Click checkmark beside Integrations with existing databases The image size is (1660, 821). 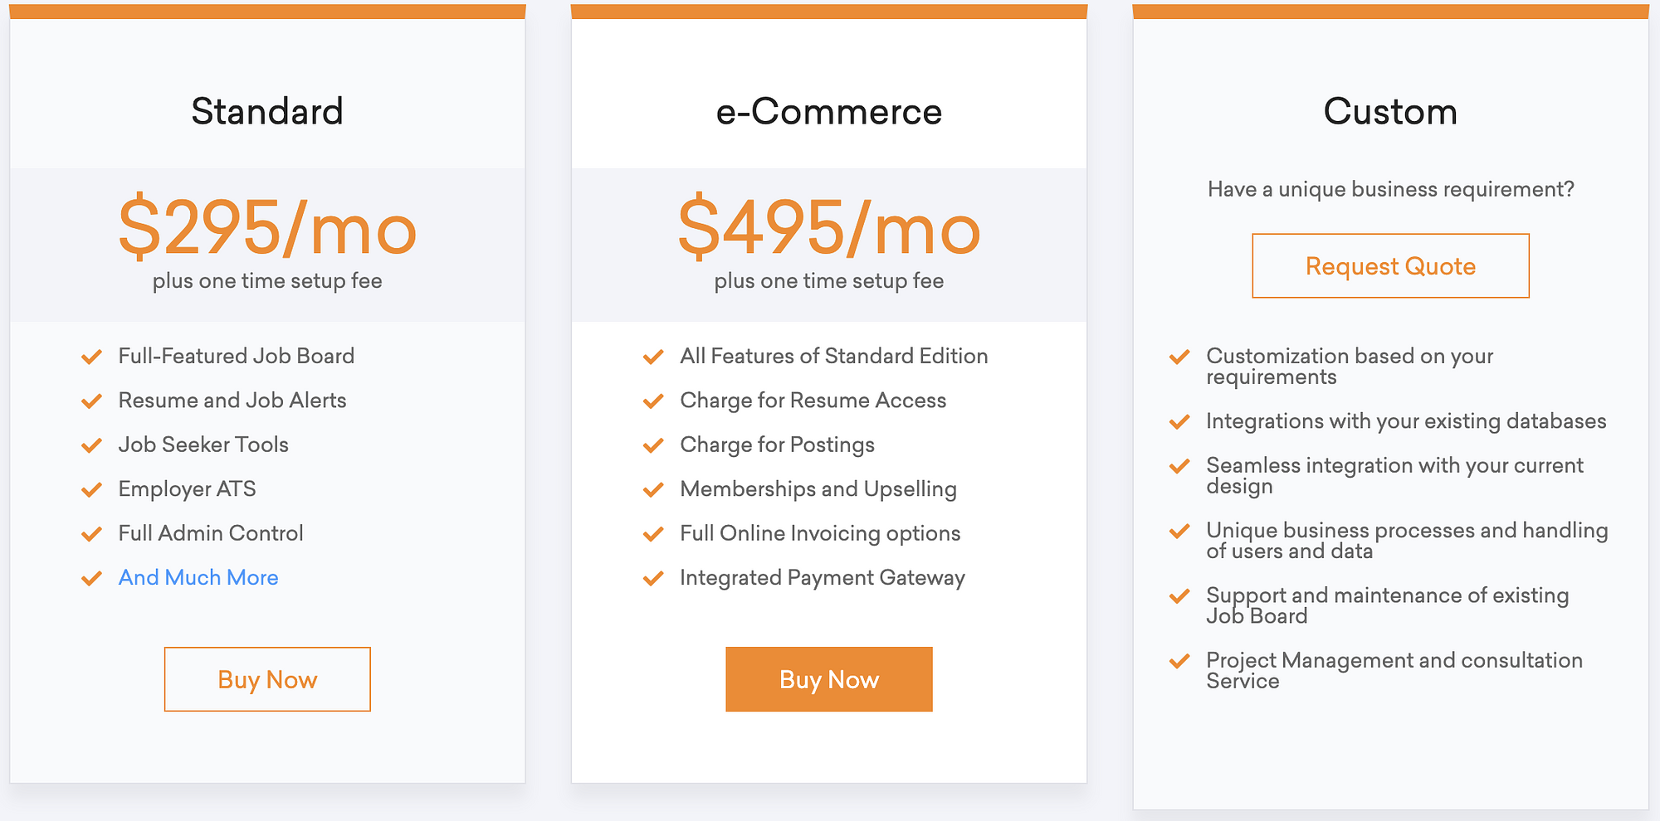[1179, 422]
